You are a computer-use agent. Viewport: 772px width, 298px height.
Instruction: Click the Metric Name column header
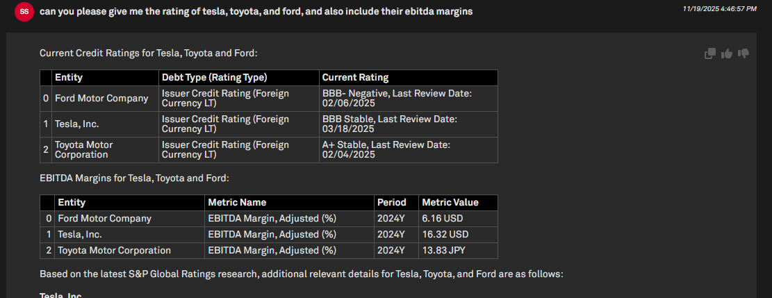pos(237,203)
